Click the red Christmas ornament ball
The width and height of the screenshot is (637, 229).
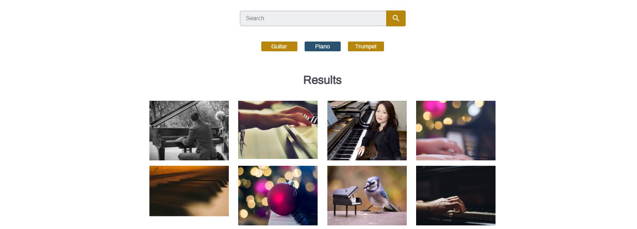click(x=282, y=199)
